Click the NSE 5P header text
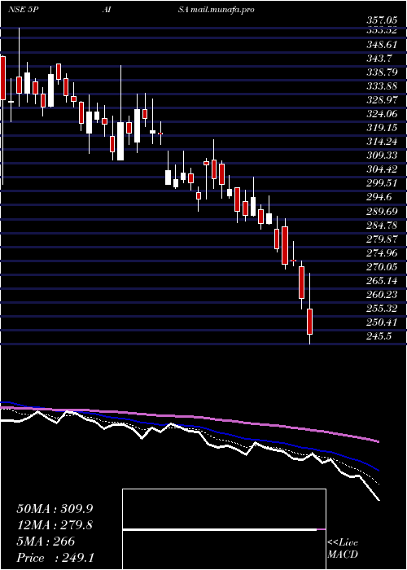The width and height of the screenshot is (407, 570). pyautogui.click(x=23, y=10)
